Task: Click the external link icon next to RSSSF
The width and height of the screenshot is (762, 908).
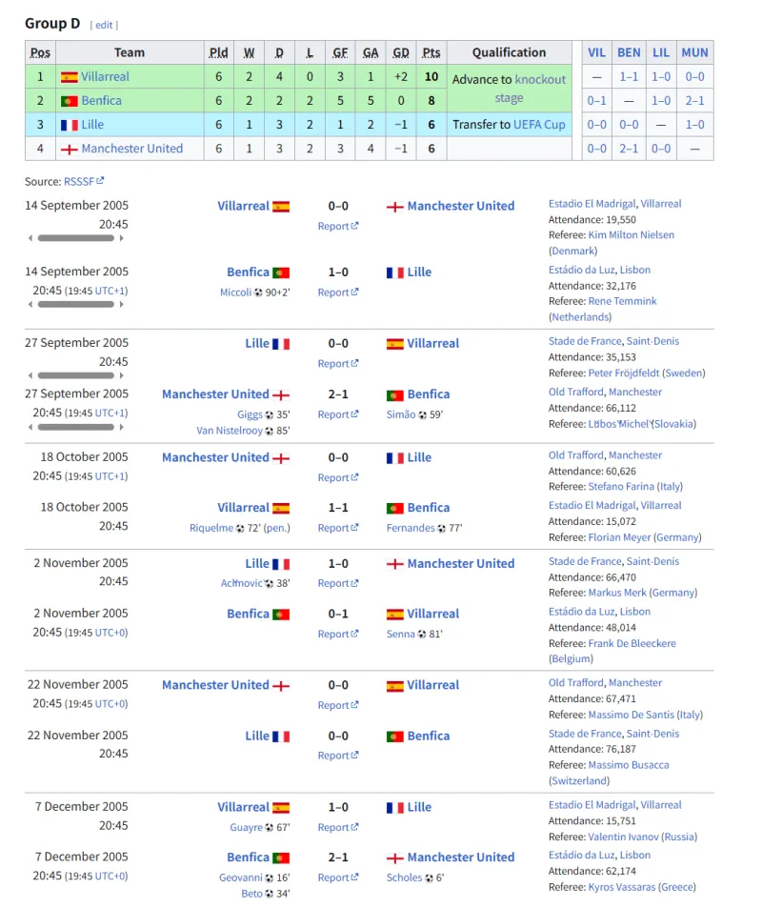Action: coord(100,181)
